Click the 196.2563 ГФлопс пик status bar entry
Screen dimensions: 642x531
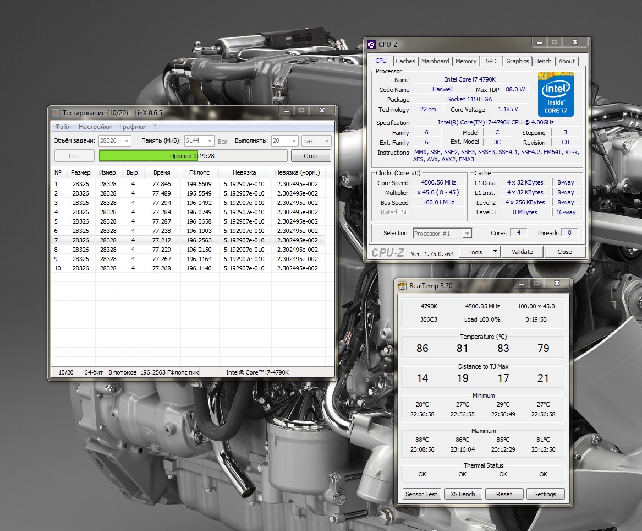click(169, 372)
